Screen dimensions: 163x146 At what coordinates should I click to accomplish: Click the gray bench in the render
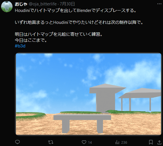82,124
